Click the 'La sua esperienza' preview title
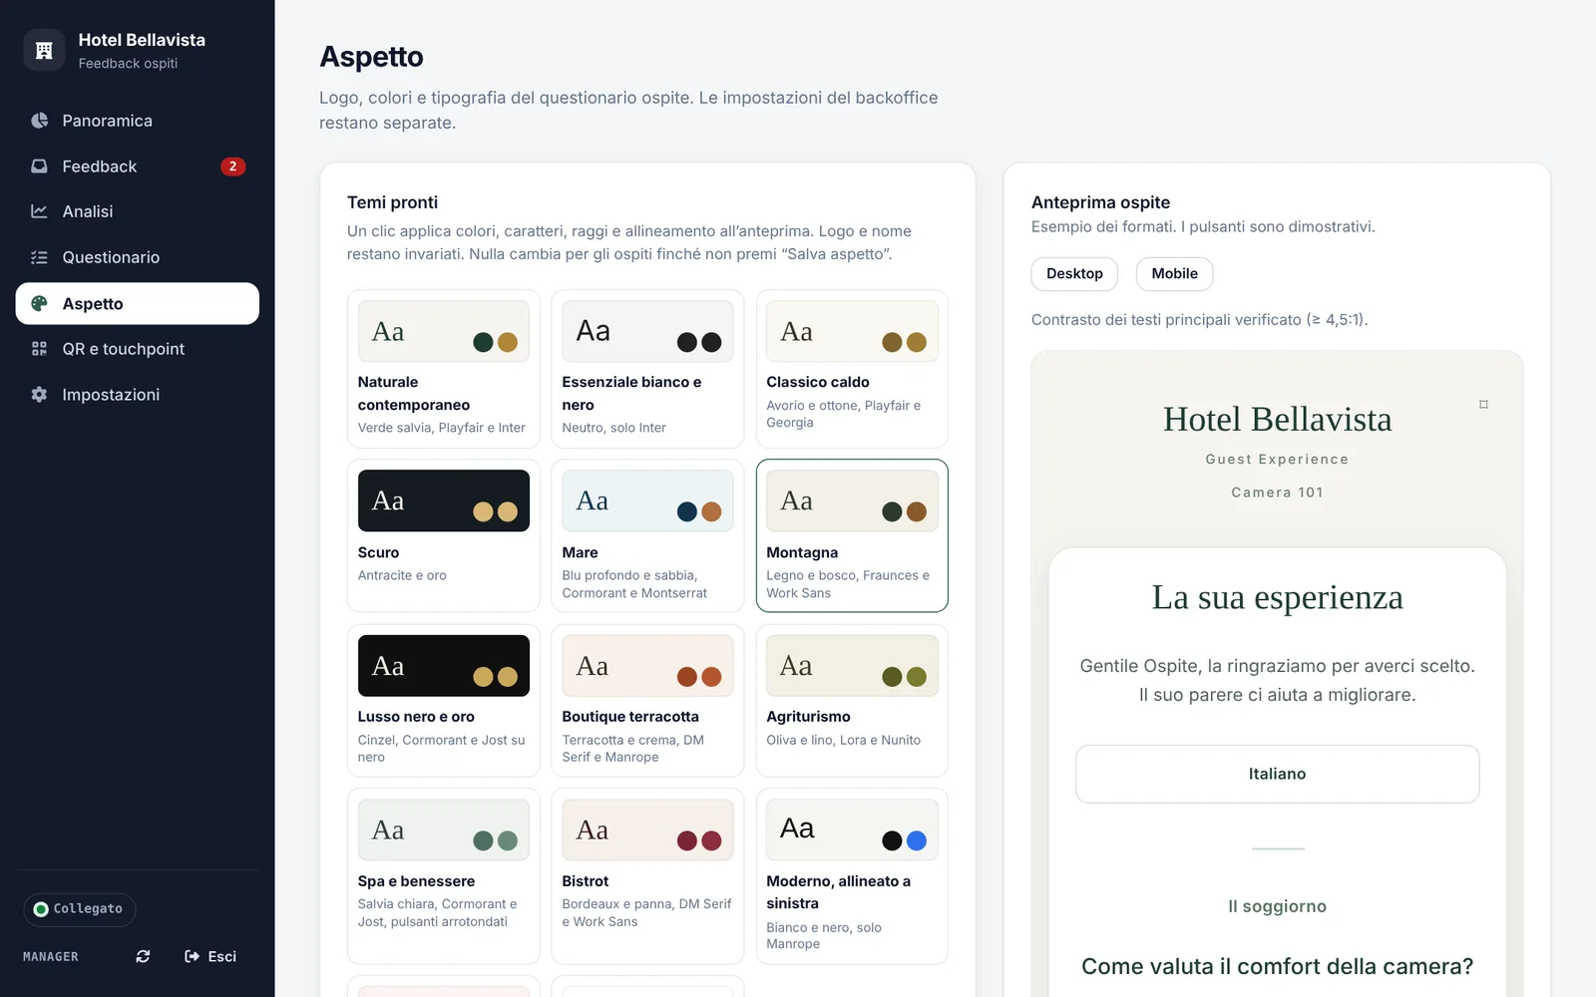1596x997 pixels. 1277,597
